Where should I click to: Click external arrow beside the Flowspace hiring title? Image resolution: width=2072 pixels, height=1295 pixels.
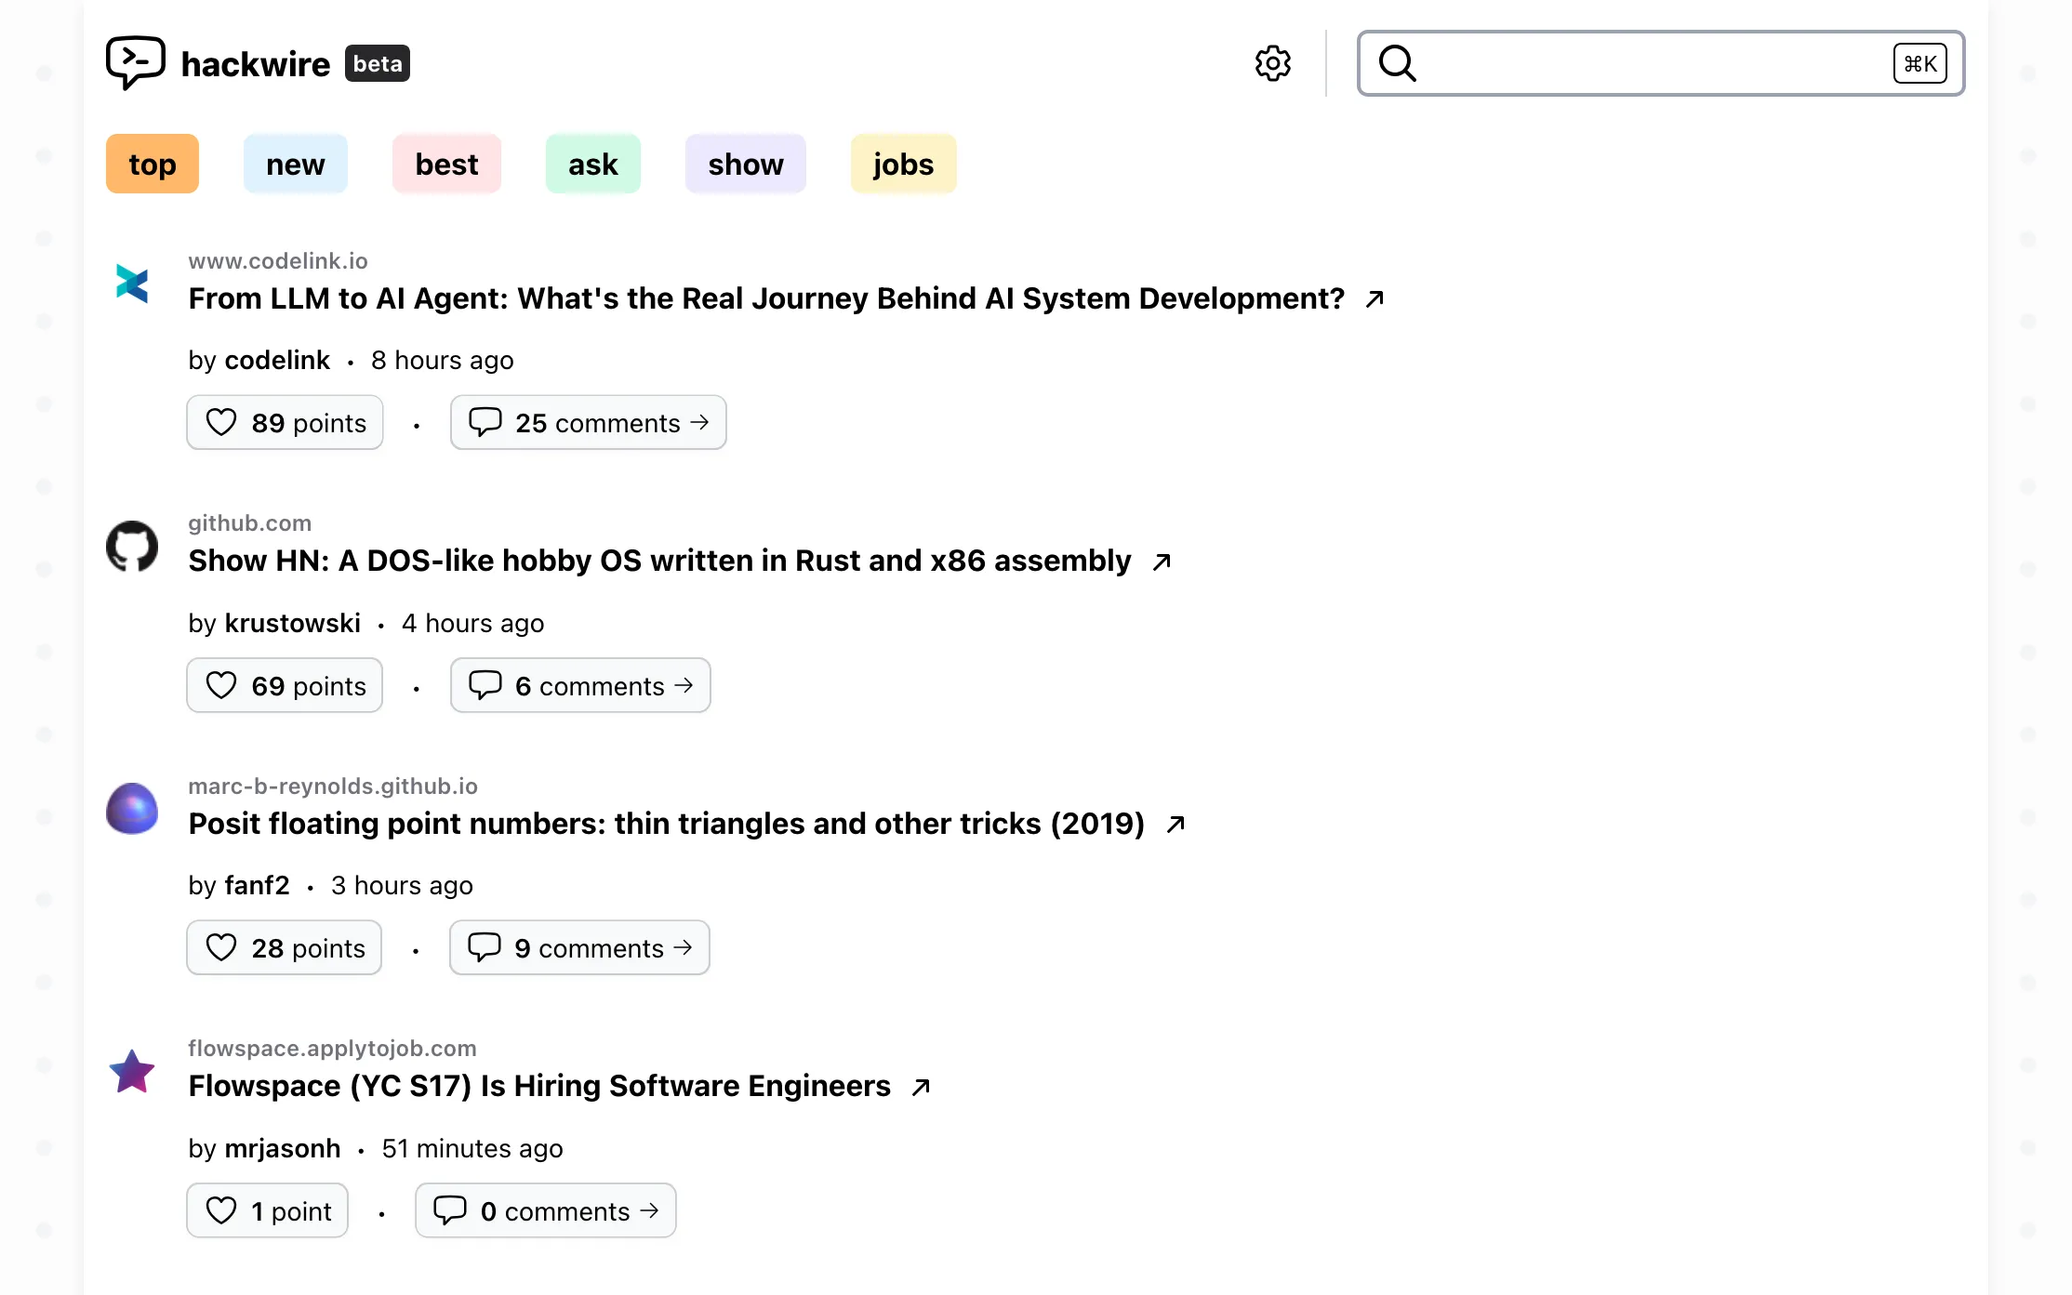click(x=921, y=1087)
